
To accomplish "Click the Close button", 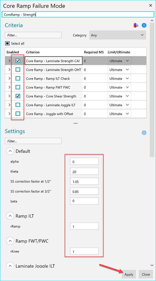I will (146, 274).
